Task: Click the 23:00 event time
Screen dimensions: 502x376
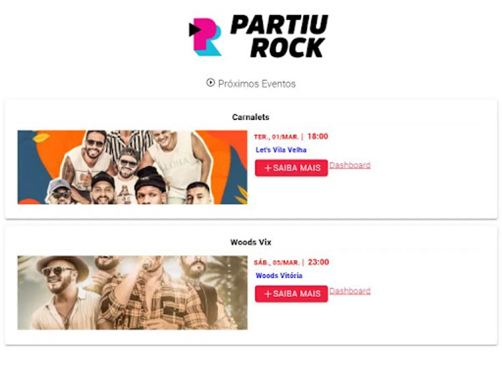Action: coord(318,262)
